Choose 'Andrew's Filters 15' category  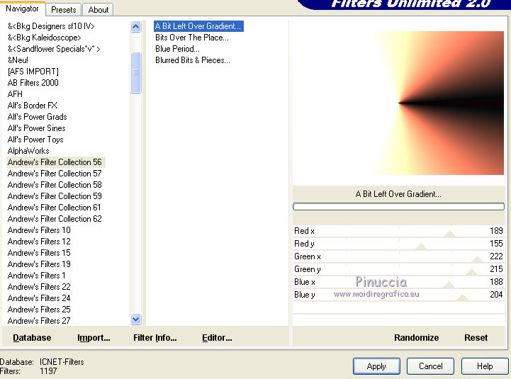click(39, 253)
